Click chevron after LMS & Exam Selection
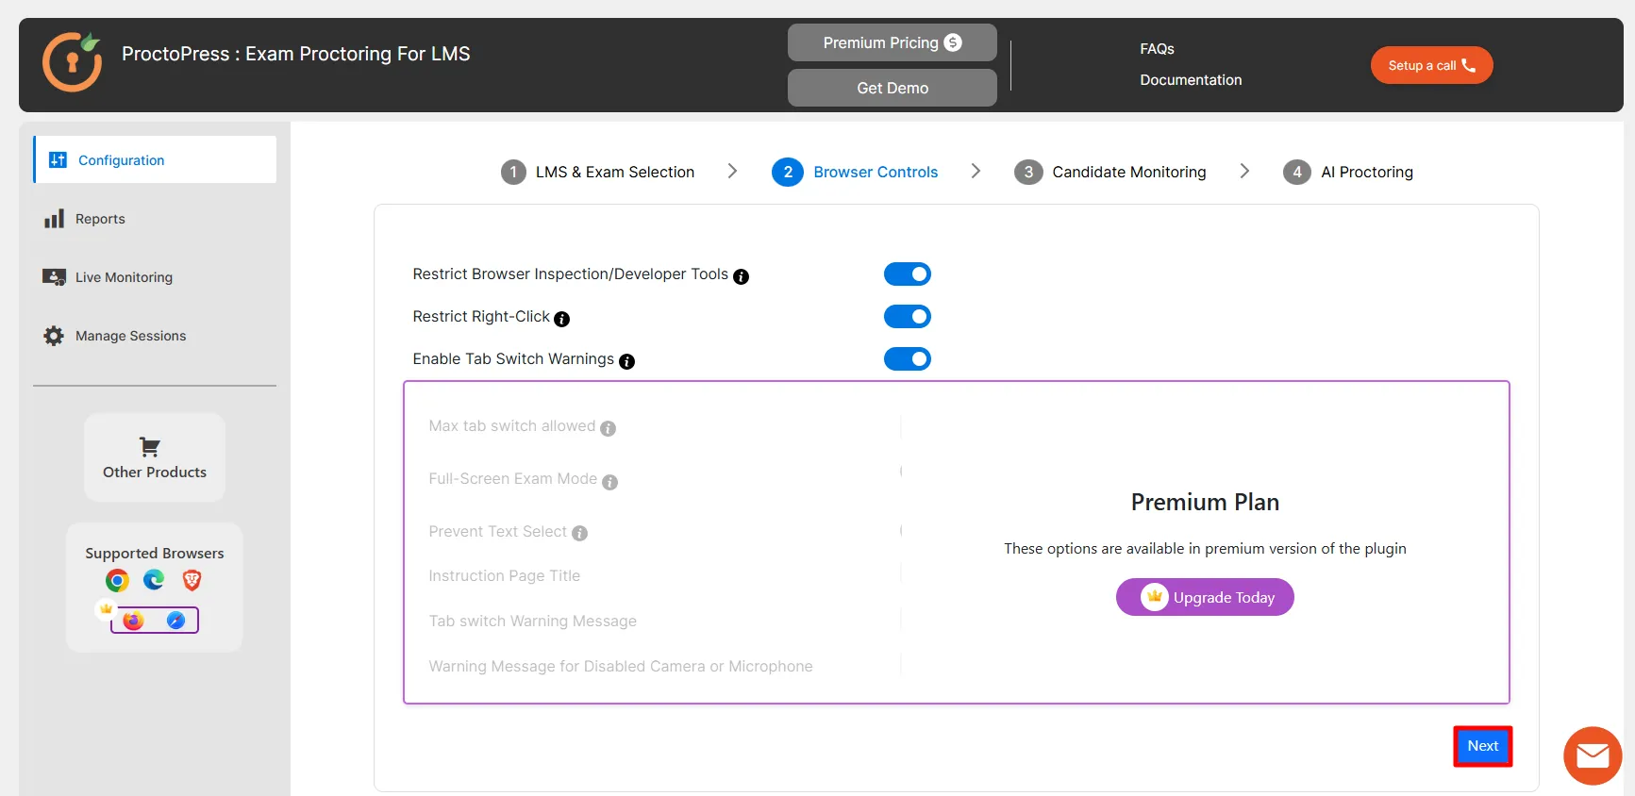This screenshot has width=1635, height=796. (732, 171)
